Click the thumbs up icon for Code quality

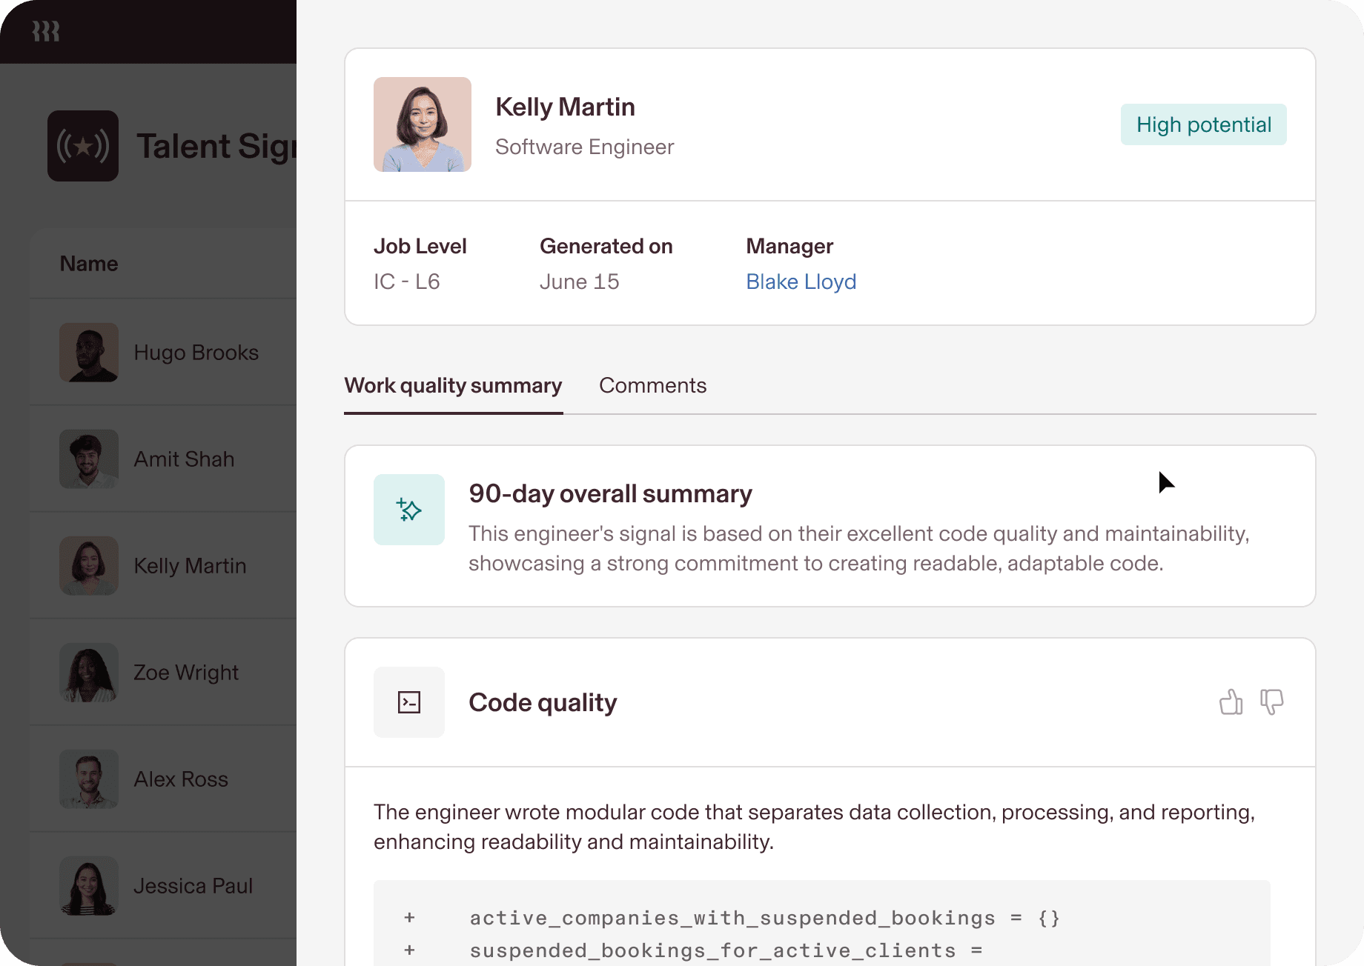coord(1231,702)
